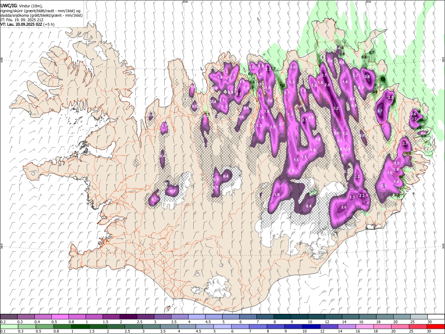This screenshot has width=445, height=334.
Task: Click the 2.0 snowfall value near the glacier
Action: 344,207
